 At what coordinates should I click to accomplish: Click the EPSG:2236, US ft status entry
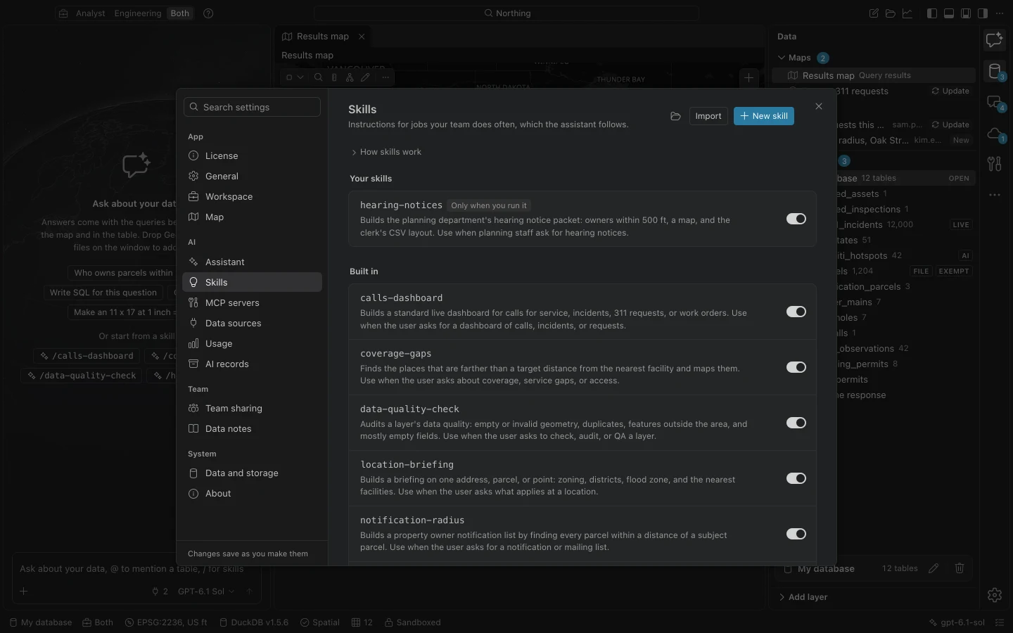166,622
